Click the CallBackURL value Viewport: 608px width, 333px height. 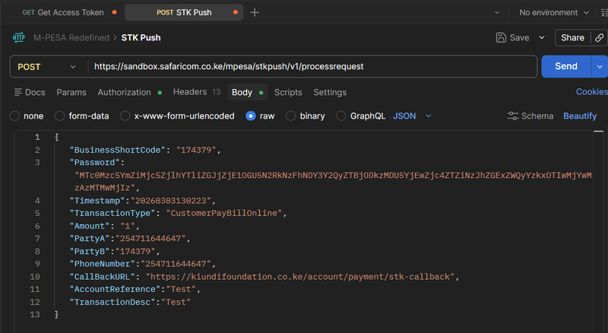pos(300,277)
